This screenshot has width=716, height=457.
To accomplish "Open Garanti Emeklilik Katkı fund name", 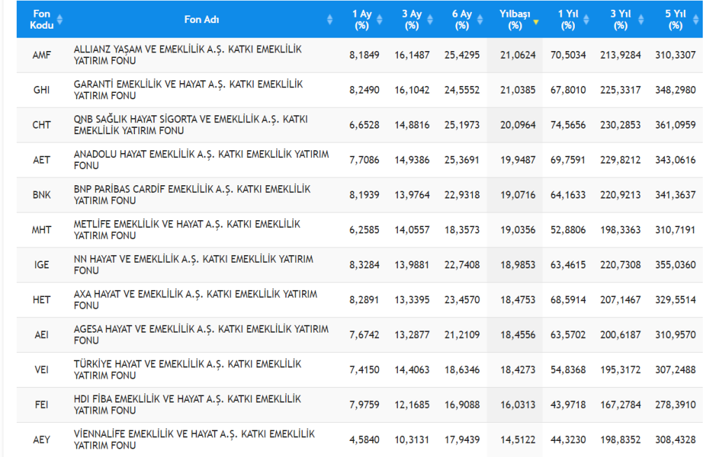I will pos(188,90).
